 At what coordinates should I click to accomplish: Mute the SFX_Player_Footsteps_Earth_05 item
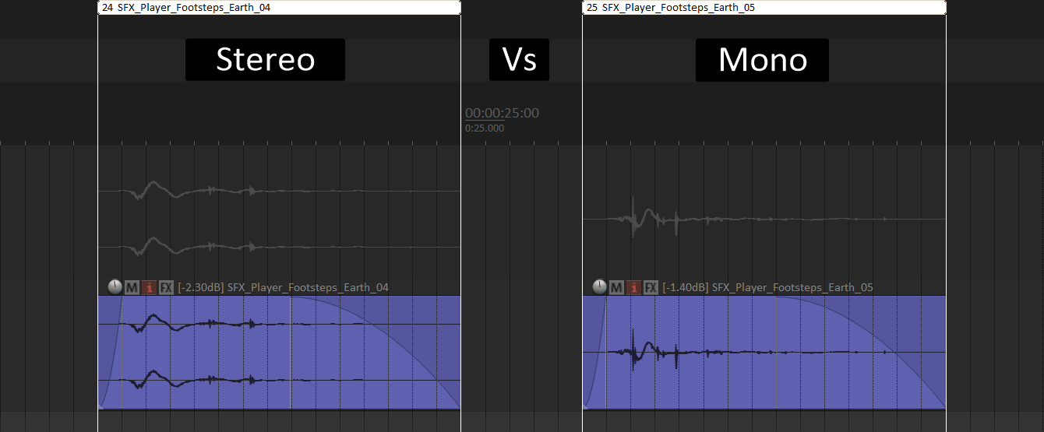(616, 288)
